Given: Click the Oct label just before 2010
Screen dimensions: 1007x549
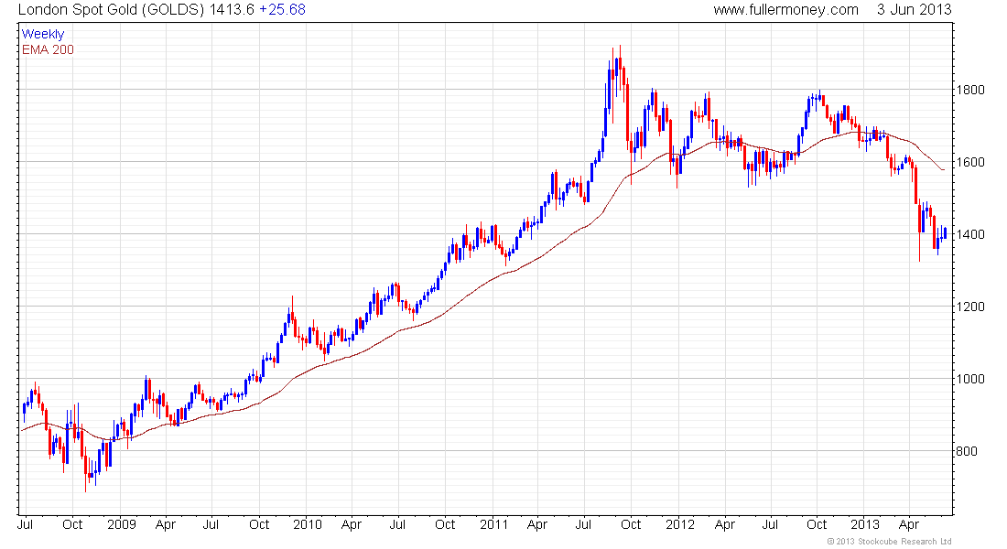Looking at the screenshot, I should [x=259, y=524].
